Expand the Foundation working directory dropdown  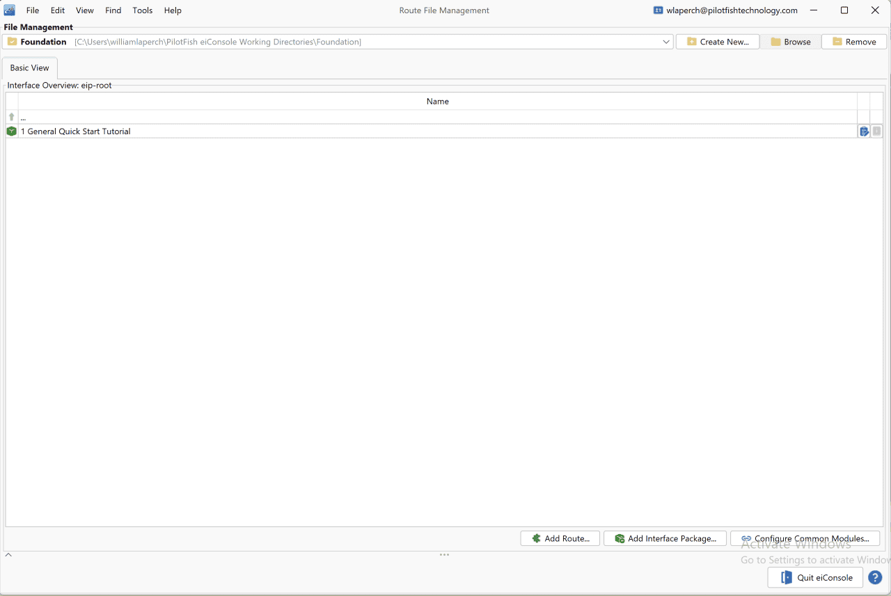pos(666,42)
